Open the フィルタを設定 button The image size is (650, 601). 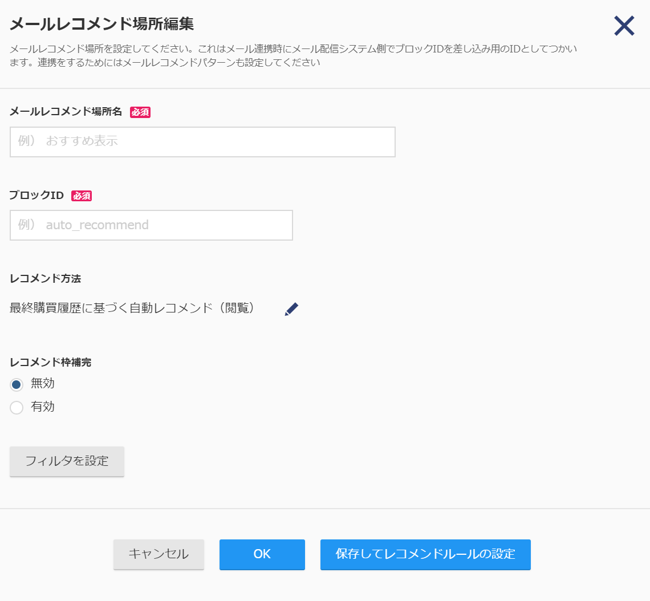click(67, 461)
